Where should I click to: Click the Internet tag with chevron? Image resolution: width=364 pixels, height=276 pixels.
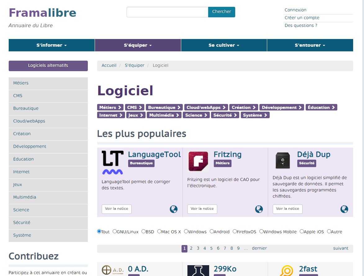tap(111, 115)
